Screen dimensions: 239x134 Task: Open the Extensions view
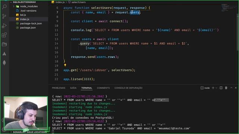pyautogui.click(x=4, y=35)
